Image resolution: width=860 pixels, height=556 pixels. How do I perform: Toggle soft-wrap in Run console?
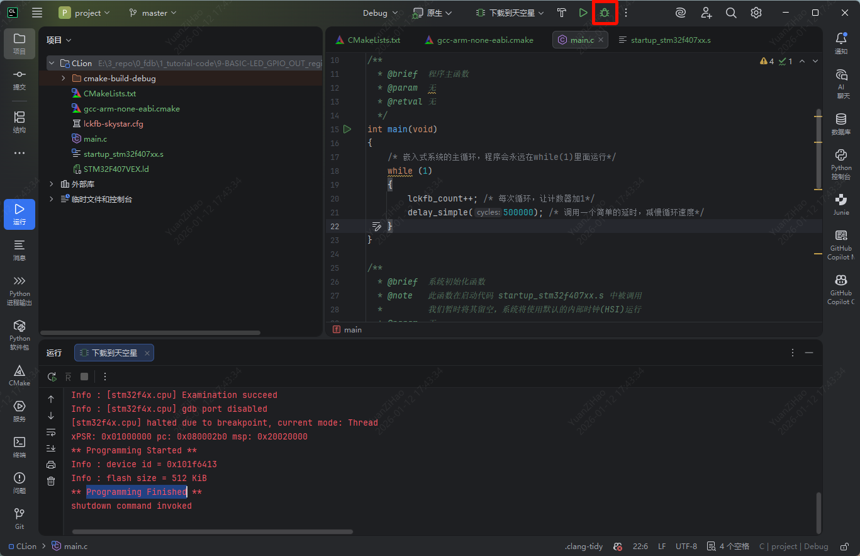51,432
